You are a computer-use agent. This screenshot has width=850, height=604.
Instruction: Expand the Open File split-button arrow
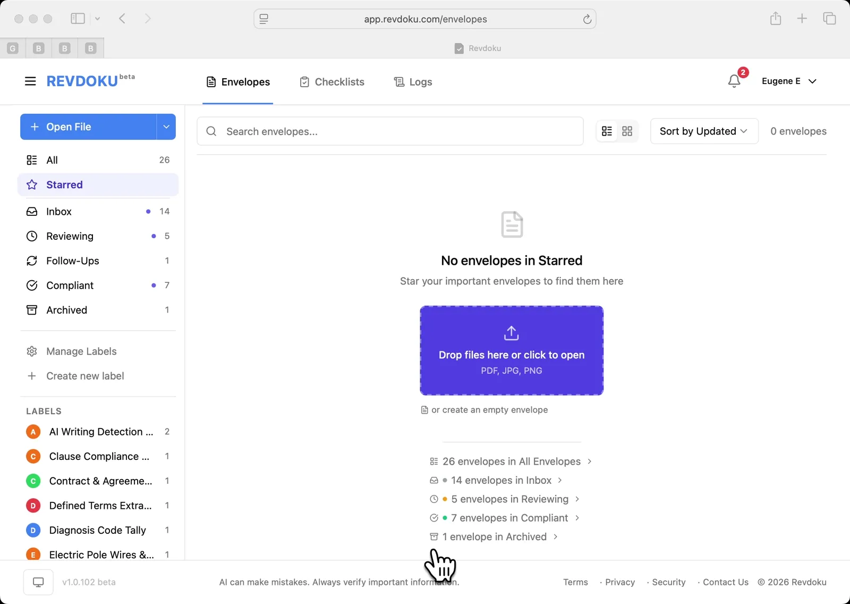point(166,127)
